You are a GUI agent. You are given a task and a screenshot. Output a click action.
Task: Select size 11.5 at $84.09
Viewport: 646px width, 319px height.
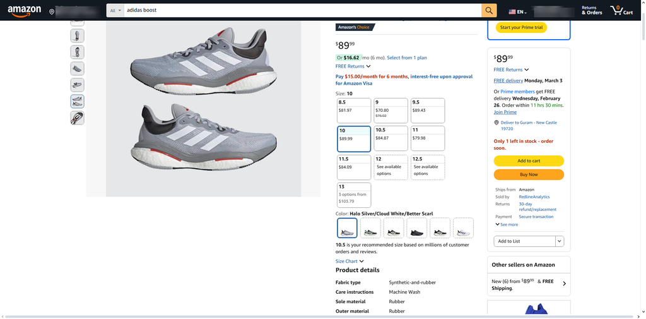[354, 167]
